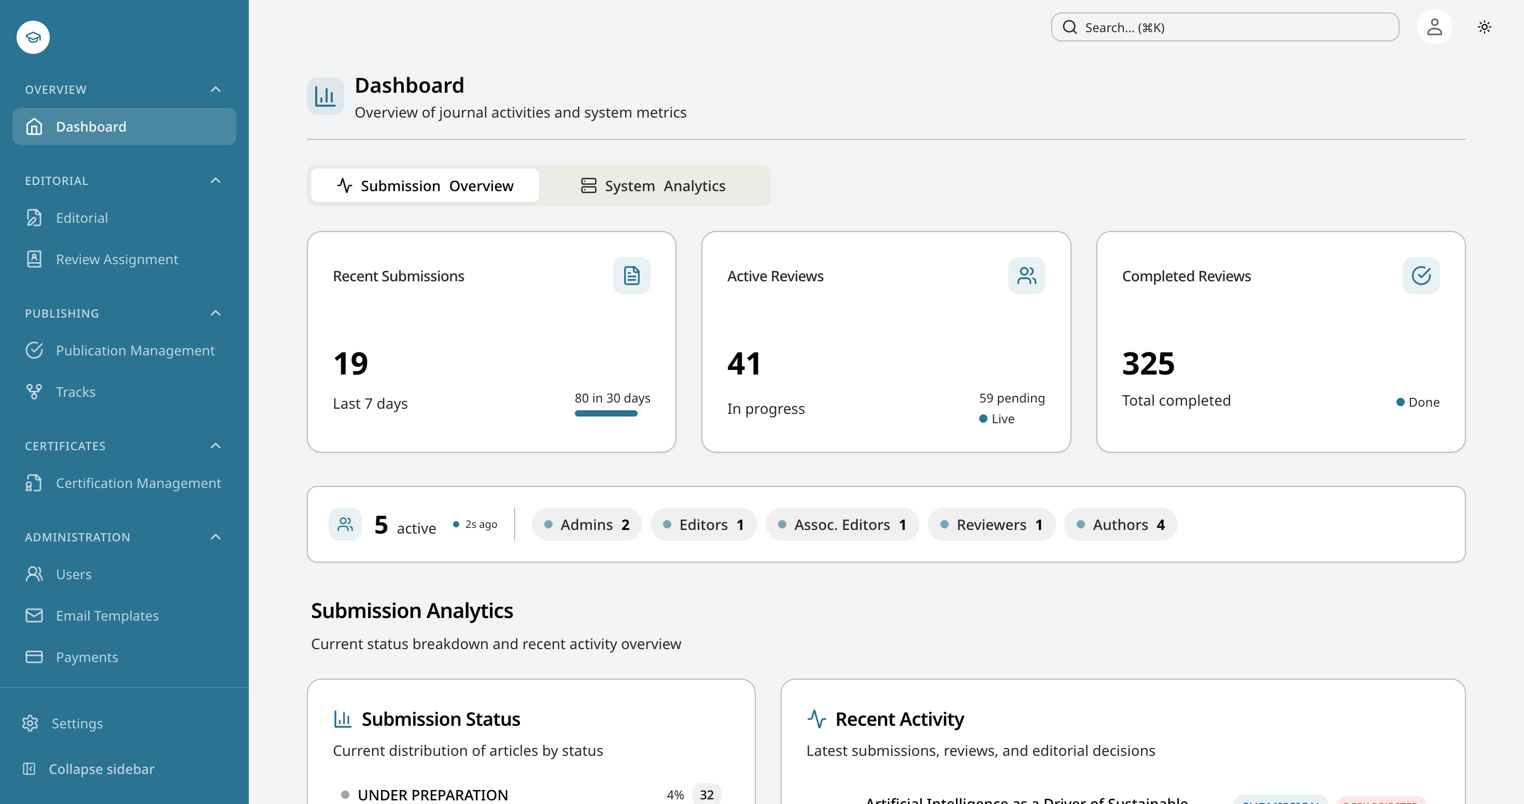This screenshot has width=1524, height=804.
Task: Click the Admins 2 role chip
Action: pyautogui.click(x=586, y=524)
